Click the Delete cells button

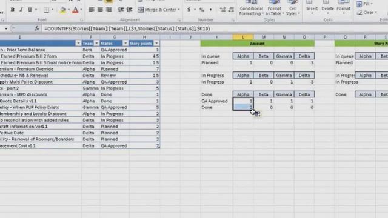(x=327, y=7)
